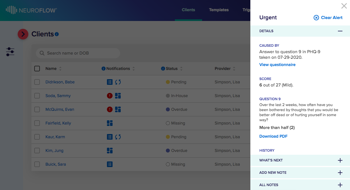350x190 pixels.
Task: Open Sara Buick's list notification icon
Action: (x=110, y=164)
